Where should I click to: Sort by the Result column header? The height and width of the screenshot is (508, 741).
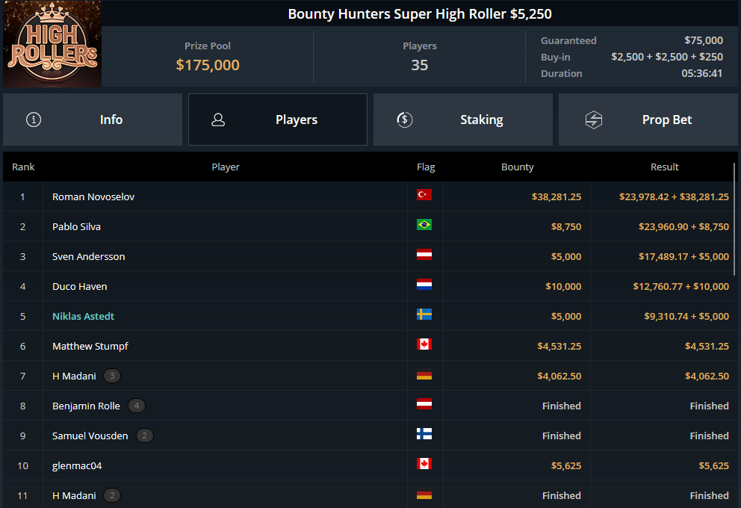665,167
